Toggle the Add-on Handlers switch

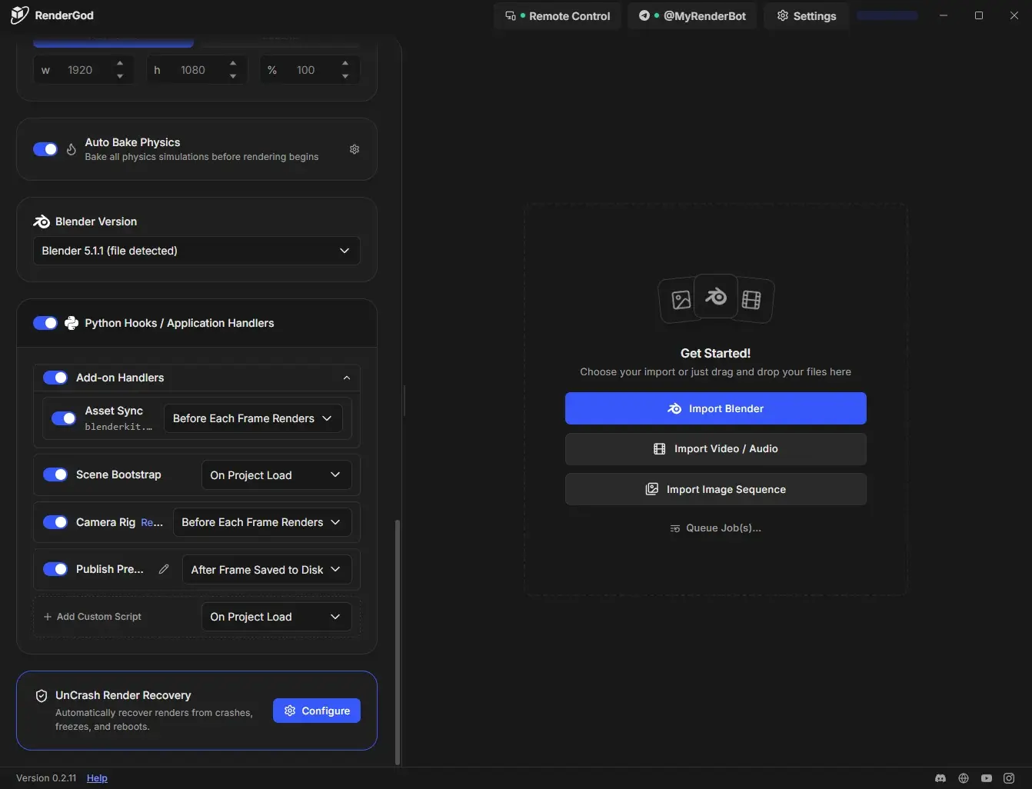pyautogui.click(x=55, y=378)
